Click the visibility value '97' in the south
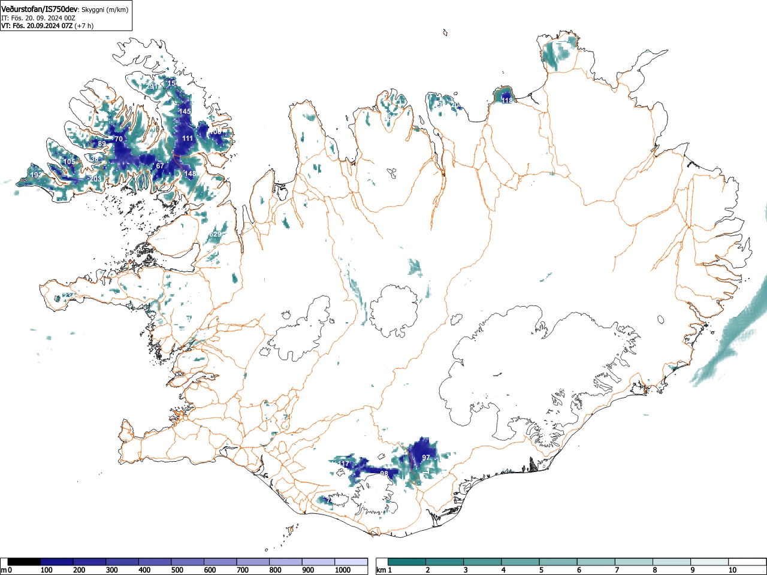Image resolution: width=767 pixels, height=575 pixels. (x=426, y=458)
